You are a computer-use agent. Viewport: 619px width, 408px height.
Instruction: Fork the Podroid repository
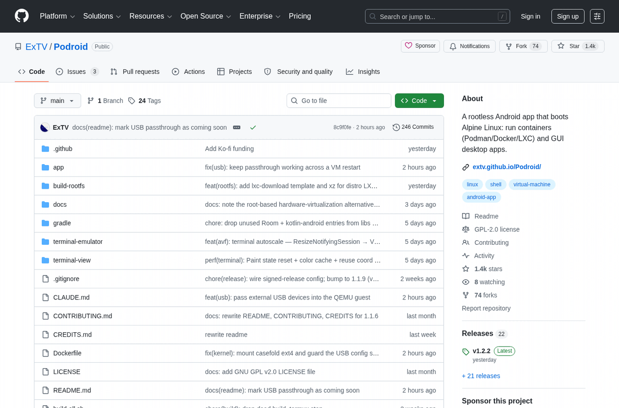pos(523,46)
